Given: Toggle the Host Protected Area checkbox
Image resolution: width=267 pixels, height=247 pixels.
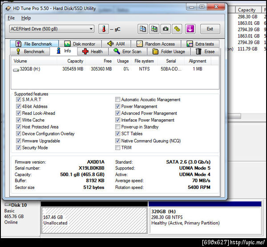Looking at the screenshot, I should click(18, 127).
